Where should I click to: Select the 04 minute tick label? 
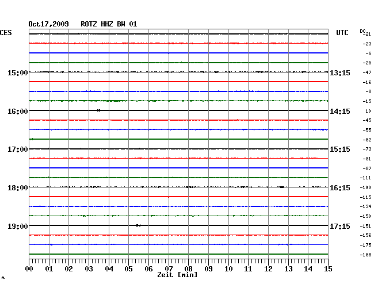pyautogui.click(x=109, y=269)
